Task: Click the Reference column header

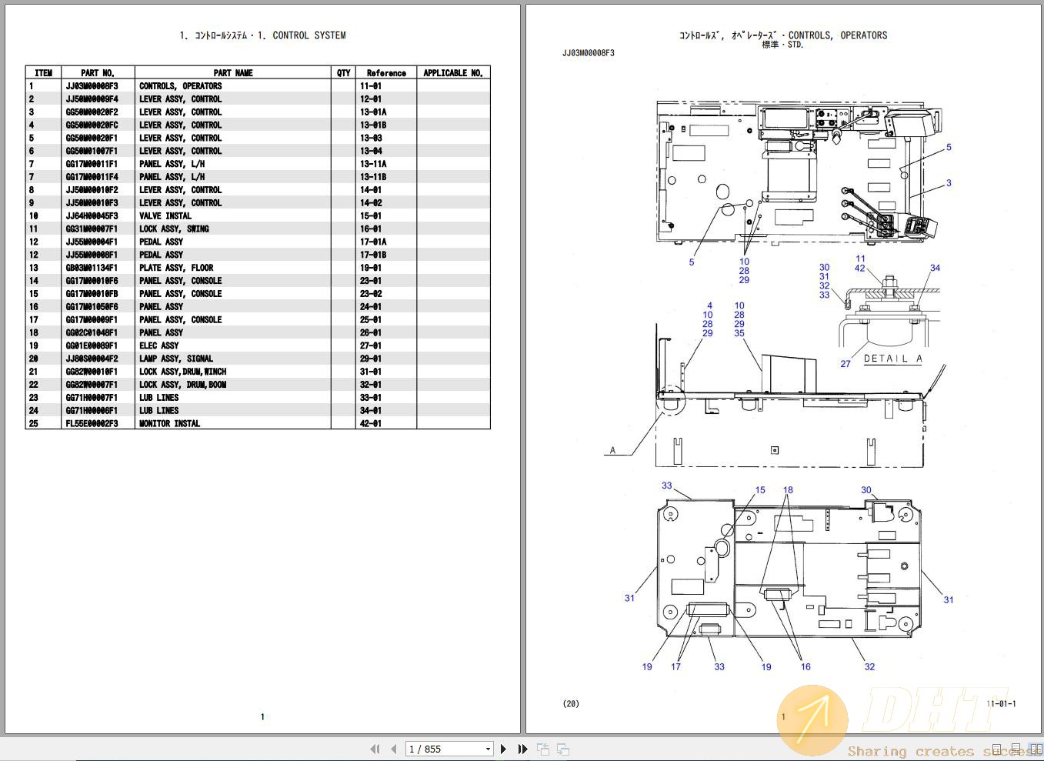Action: click(386, 73)
